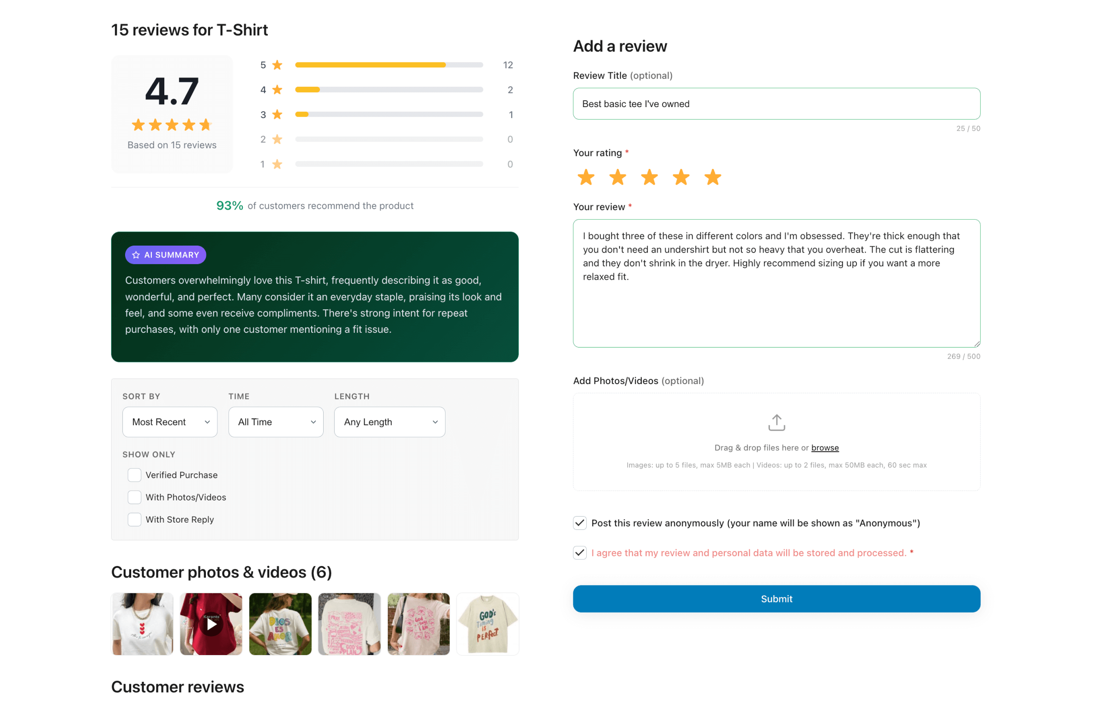Filter reviews by 5 star row
The height and width of the screenshot is (710, 1108).
pyautogui.click(x=389, y=65)
